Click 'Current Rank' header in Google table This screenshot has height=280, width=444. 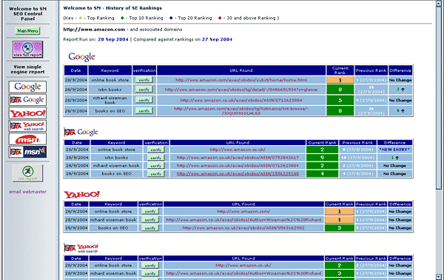click(x=340, y=70)
